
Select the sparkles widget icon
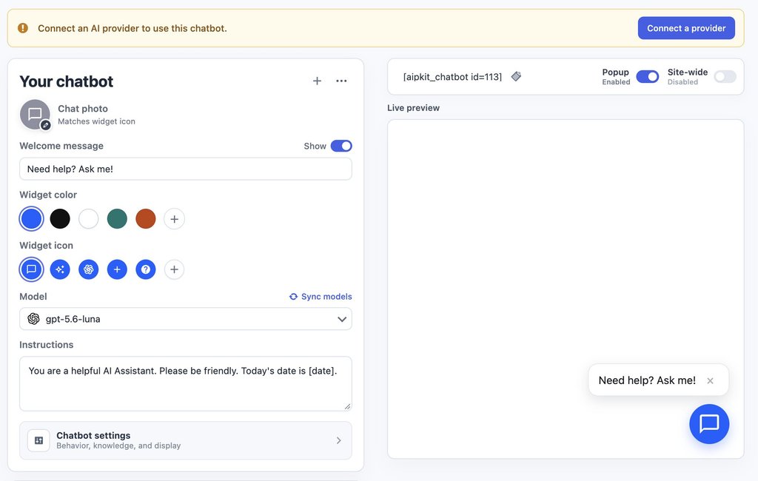[x=60, y=269]
